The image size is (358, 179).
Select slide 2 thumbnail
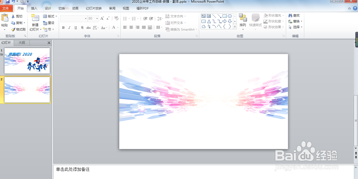pos(27,90)
